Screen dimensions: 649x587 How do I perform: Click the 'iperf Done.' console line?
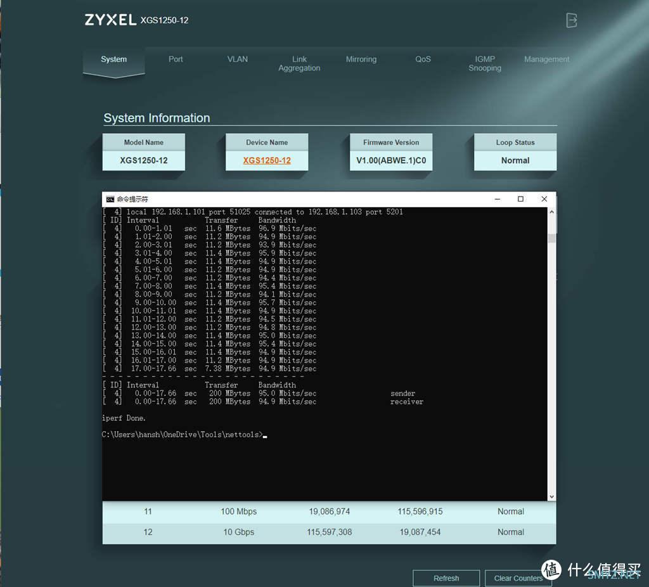[x=124, y=418]
